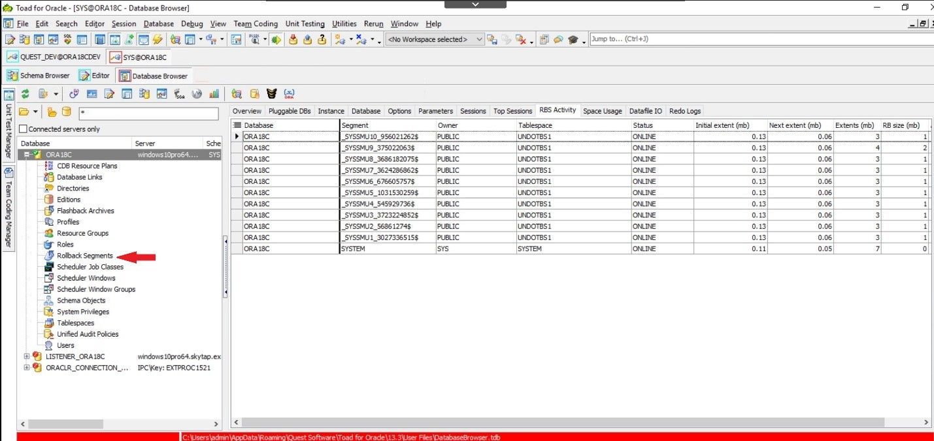Open the bar chart icon in browser toolbar

[x=214, y=94]
